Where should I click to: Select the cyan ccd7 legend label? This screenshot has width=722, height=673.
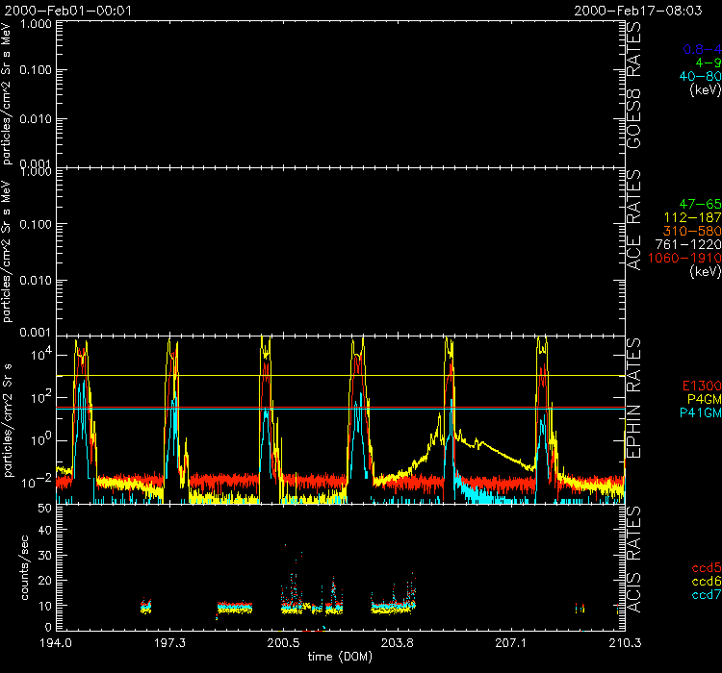tap(706, 595)
